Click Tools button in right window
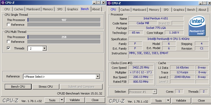211x105 pixels. [x=159, y=101]
